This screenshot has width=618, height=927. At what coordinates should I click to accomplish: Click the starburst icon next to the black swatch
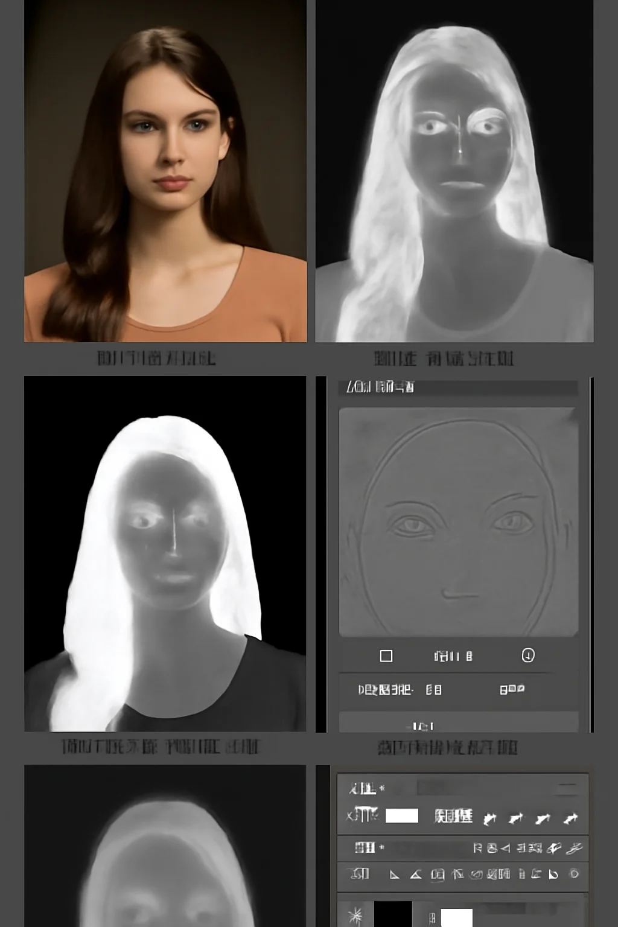coord(356,916)
